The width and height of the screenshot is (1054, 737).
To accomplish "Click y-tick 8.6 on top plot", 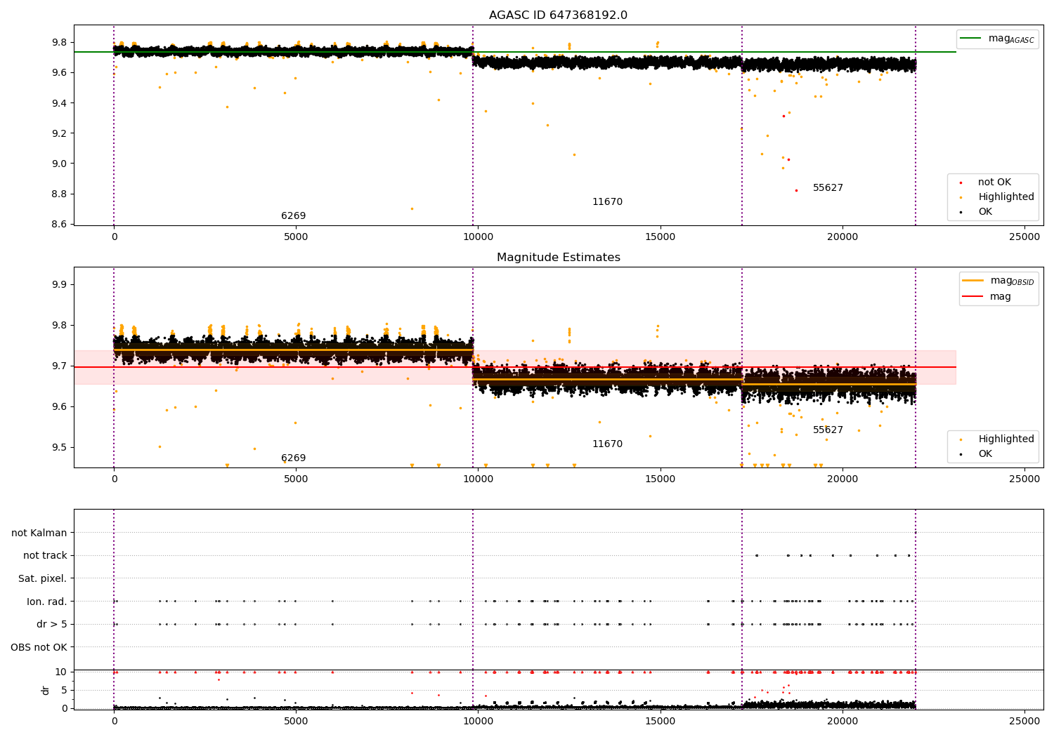I will coord(58,225).
